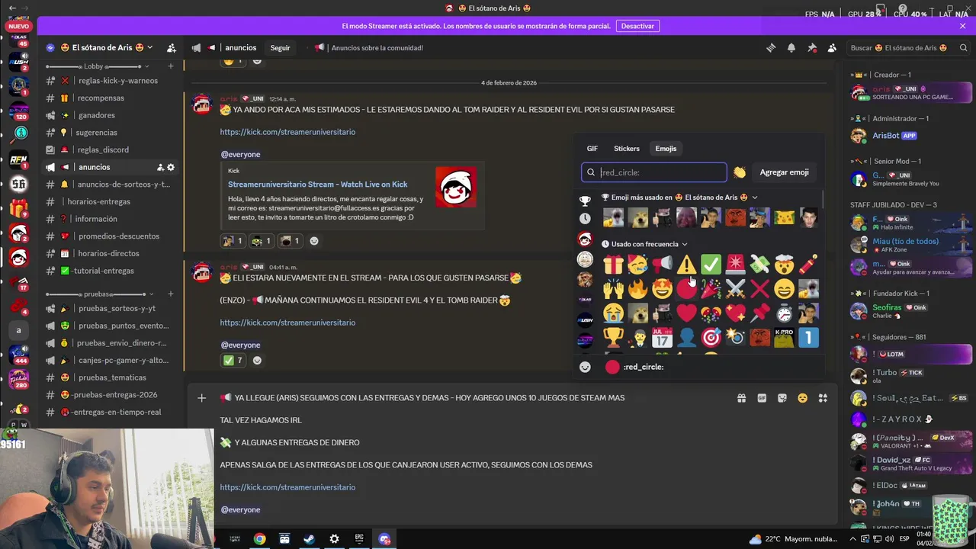Pick the red cross mark emoji
The image size is (976, 549).
(x=759, y=289)
